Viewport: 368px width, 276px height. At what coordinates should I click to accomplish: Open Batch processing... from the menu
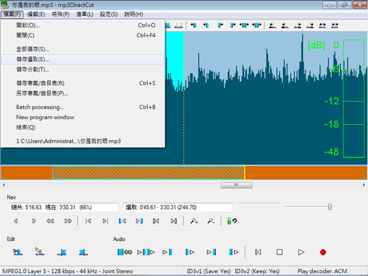coord(82,107)
